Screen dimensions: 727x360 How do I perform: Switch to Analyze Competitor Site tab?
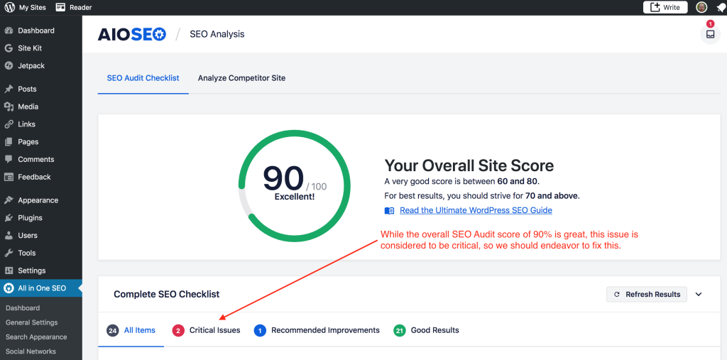pos(241,78)
